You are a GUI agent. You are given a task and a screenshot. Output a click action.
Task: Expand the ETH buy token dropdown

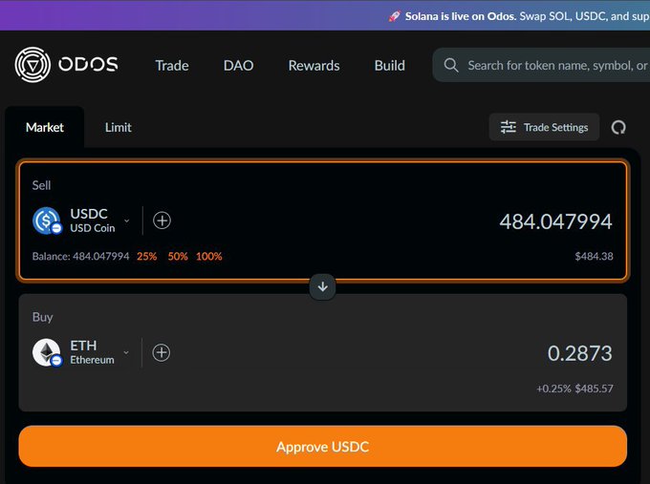[x=126, y=353]
